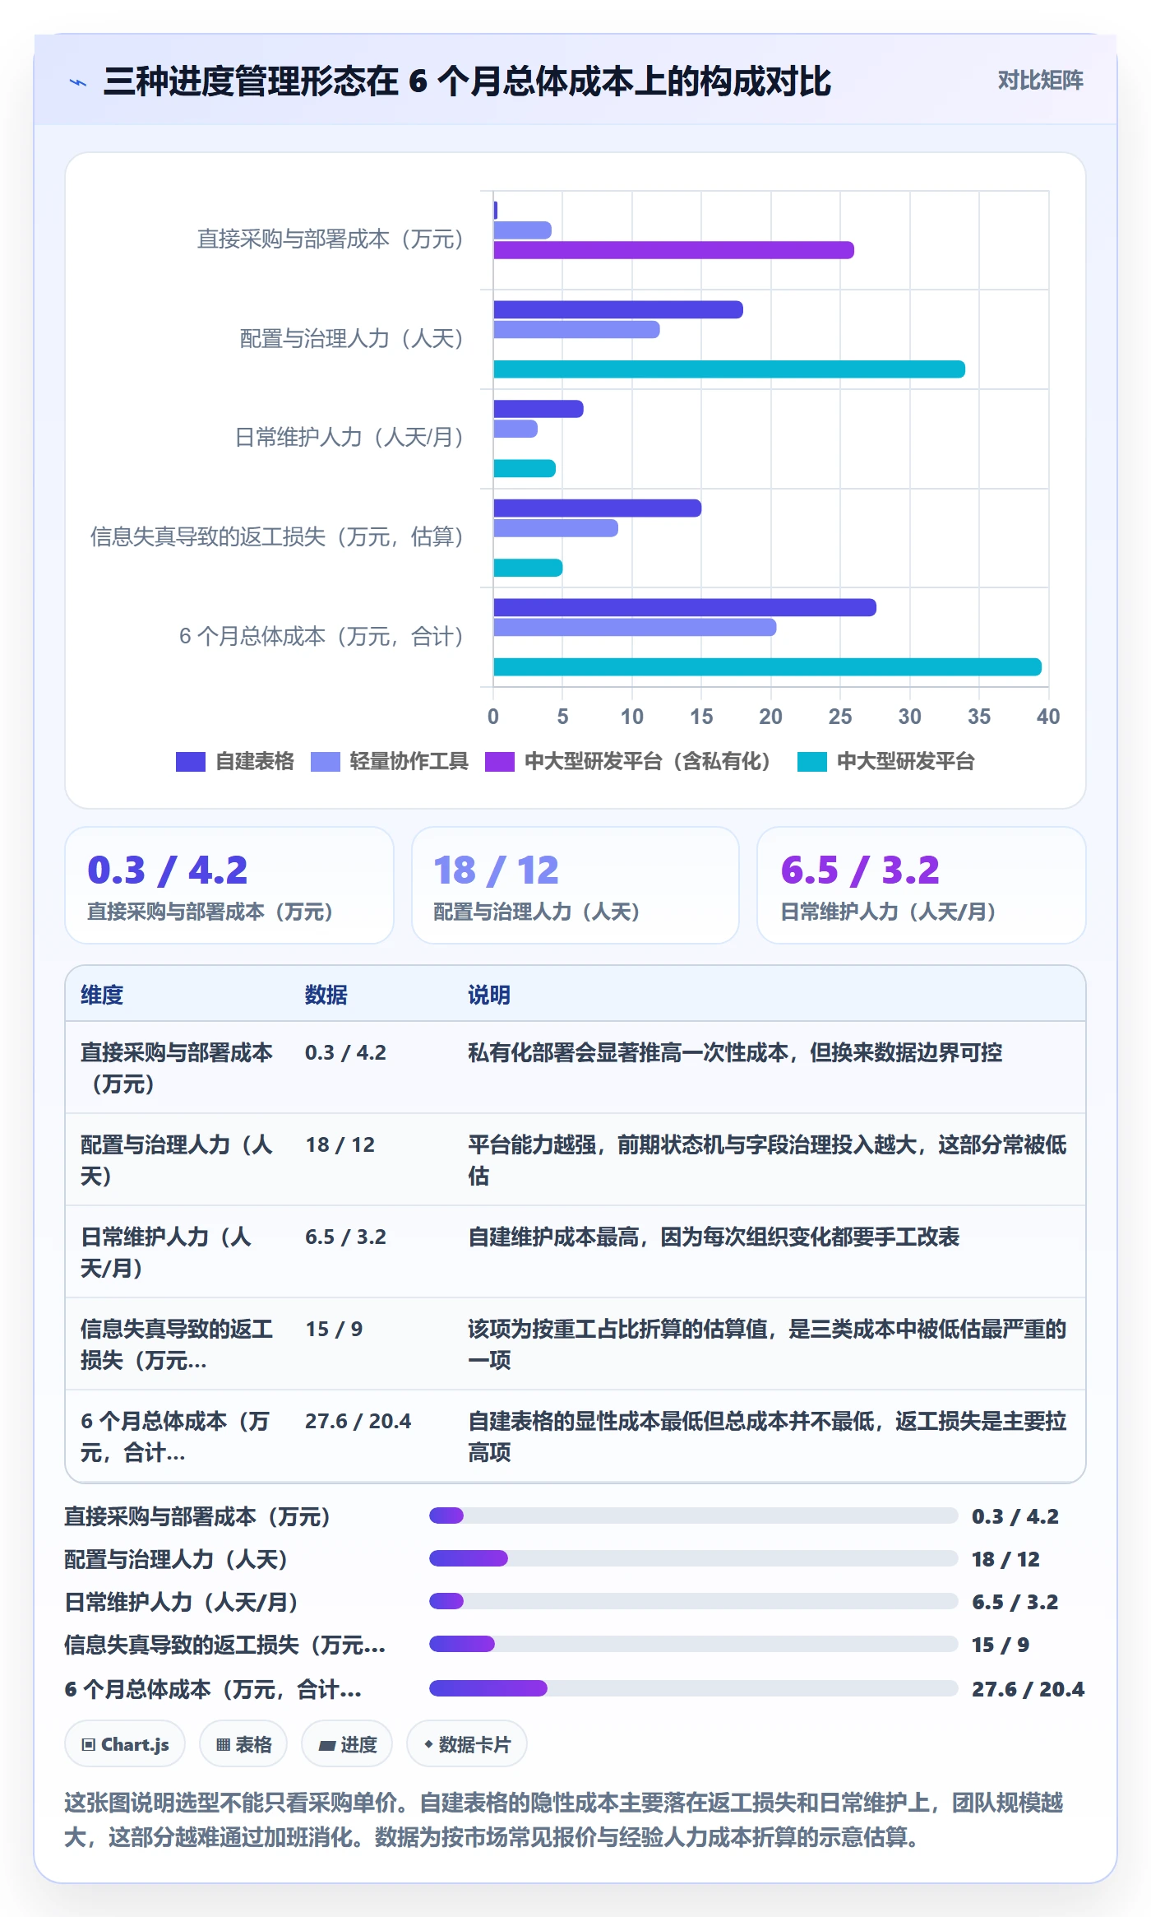Open the 6.5 / 3.2 stat card
Viewport: 1151px width, 1917px height.
(x=922, y=885)
